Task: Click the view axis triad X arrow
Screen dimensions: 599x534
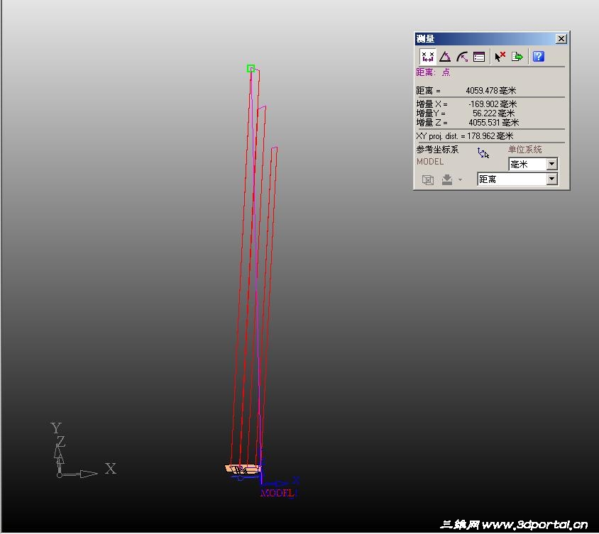Action: tap(80, 474)
